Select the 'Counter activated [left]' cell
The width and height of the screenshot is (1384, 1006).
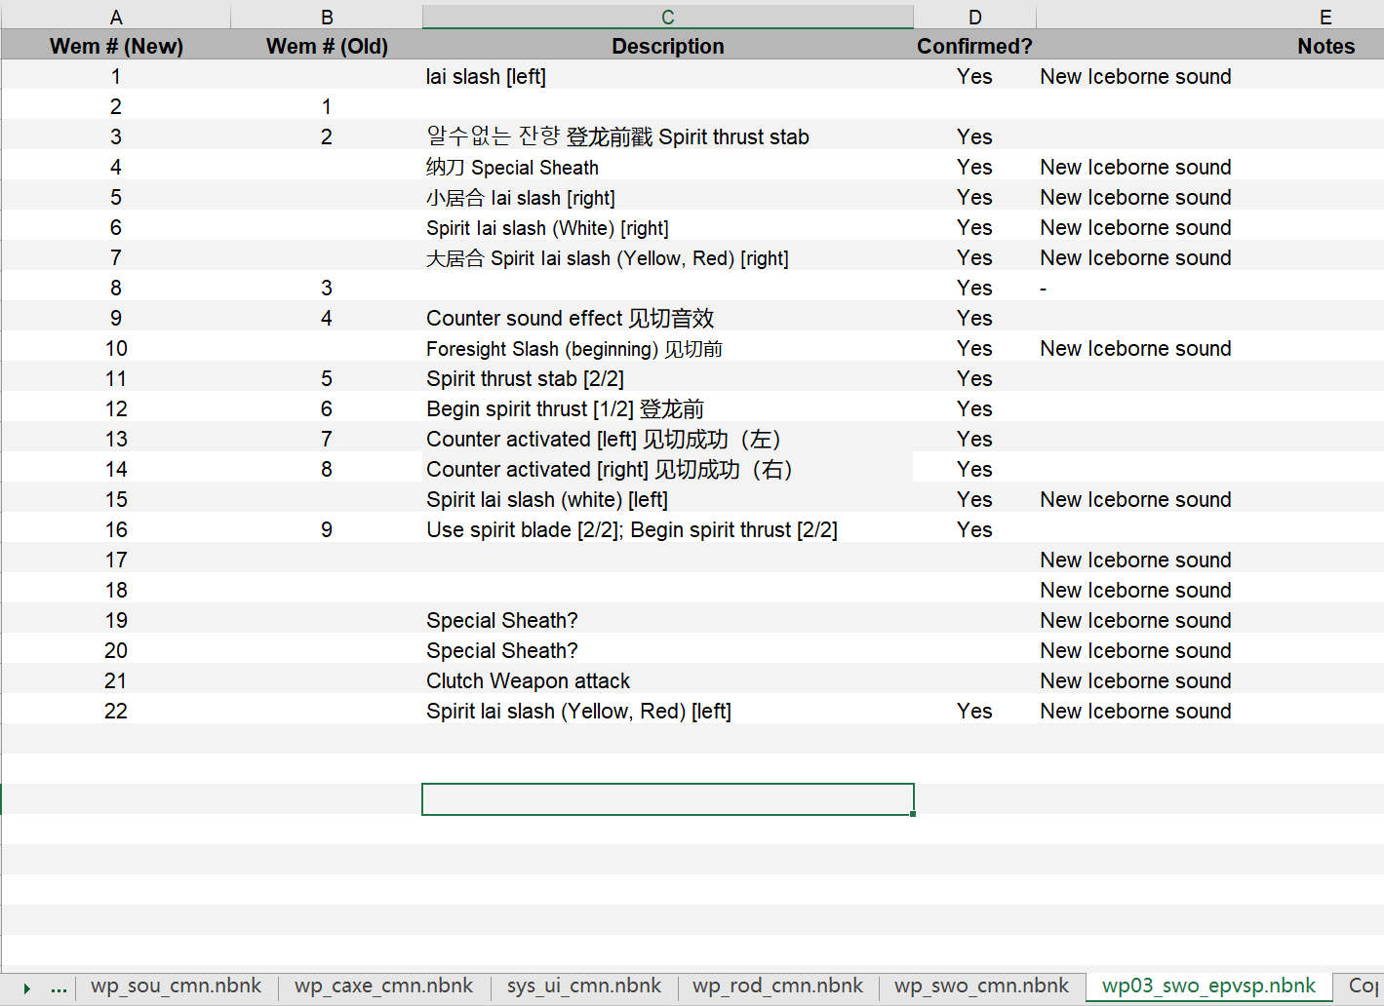[667, 439]
